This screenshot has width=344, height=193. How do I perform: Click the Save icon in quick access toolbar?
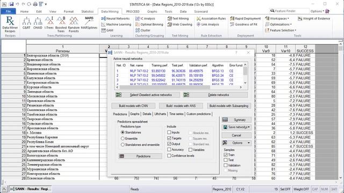tap(11, 4)
